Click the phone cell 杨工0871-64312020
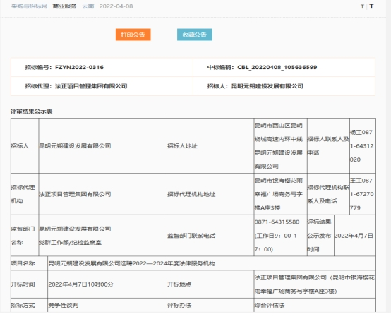 pos(363,146)
